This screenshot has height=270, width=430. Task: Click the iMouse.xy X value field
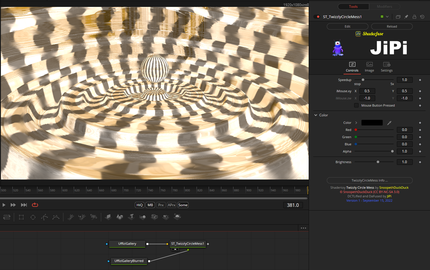click(367, 91)
